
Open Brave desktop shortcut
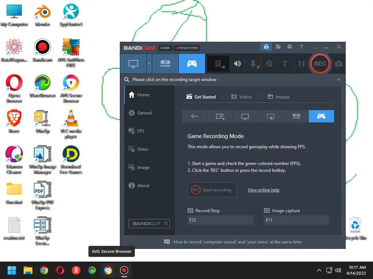(14, 121)
